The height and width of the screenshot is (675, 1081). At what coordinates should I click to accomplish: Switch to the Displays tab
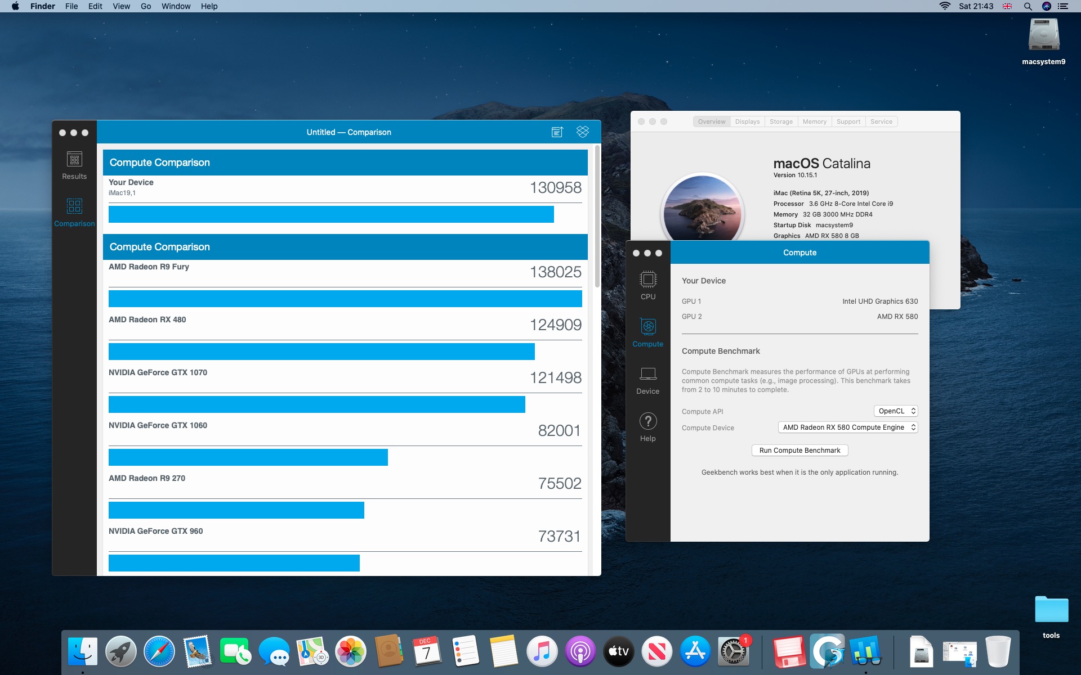coord(747,121)
